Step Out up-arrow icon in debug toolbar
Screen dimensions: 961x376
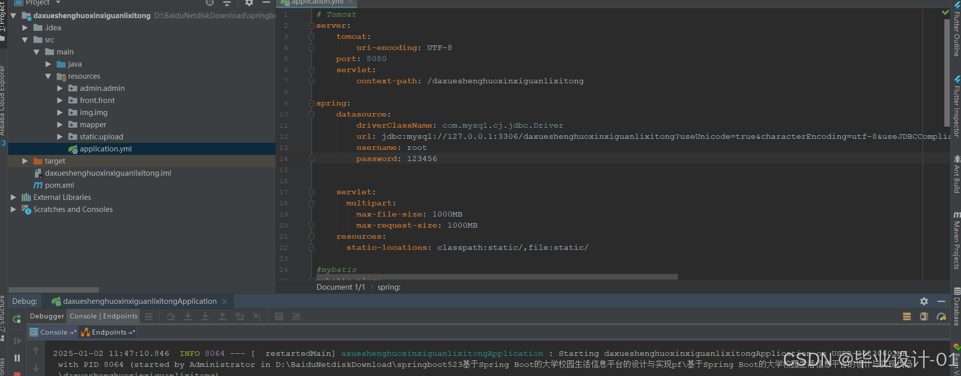pyautogui.click(x=222, y=316)
